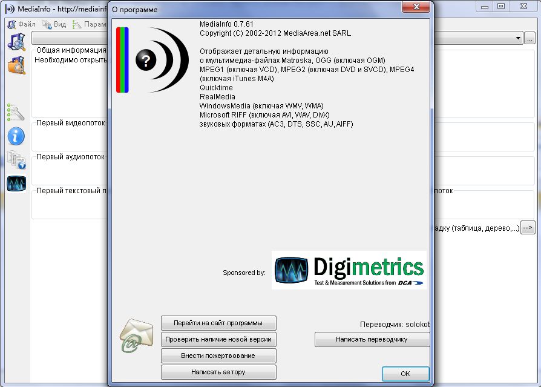Click the Переводчик: solokot label

pyautogui.click(x=395, y=324)
